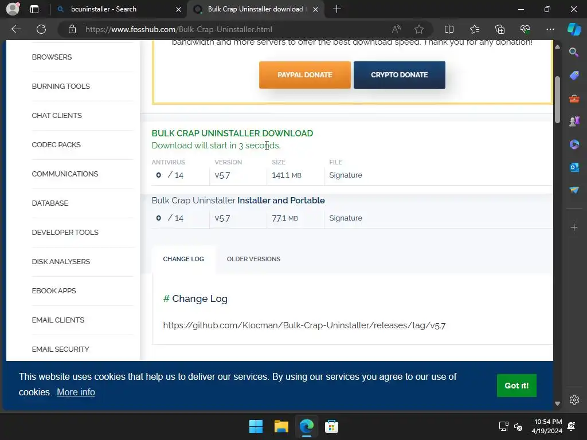The image size is (587, 440).
Task: Open sidebar Tools briefcase icon
Action: (574, 99)
